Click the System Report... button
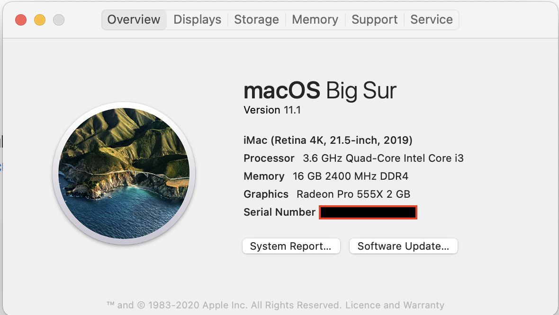 coord(291,246)
